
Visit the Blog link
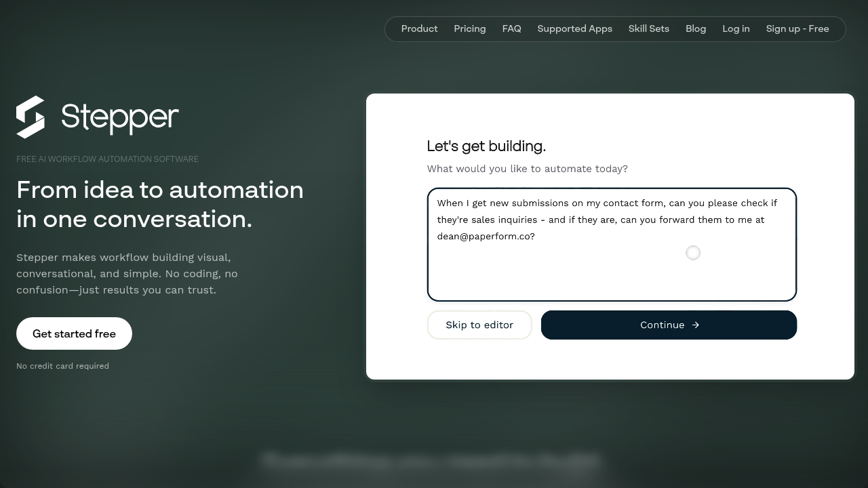click(x=696, y=28)
